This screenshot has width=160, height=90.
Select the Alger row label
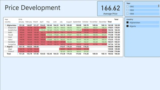(10, 49)
